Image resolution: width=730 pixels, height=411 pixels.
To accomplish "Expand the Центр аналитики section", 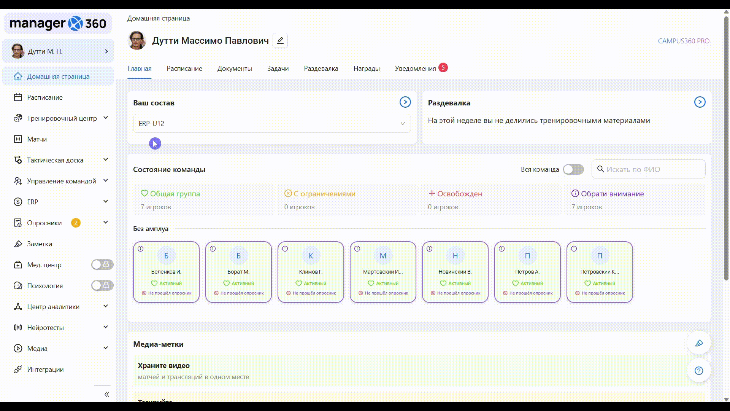I will 106,306.
